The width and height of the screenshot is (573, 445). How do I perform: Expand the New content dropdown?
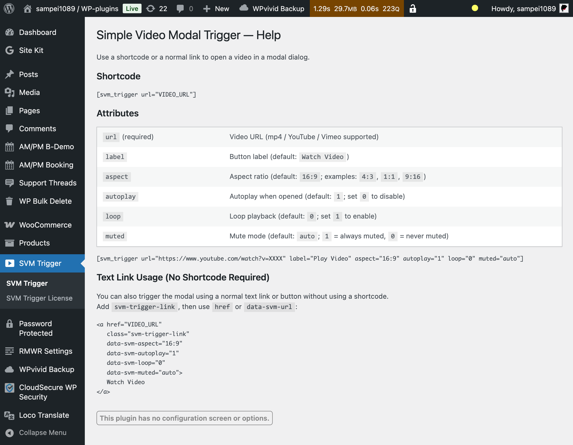pyautogui.click(x=216, y=9)
